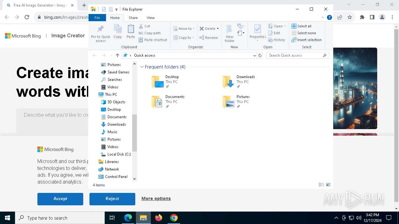
Task: Click the Copy ribbon icon
Action: pyautogui.click(x=118, y=32)
